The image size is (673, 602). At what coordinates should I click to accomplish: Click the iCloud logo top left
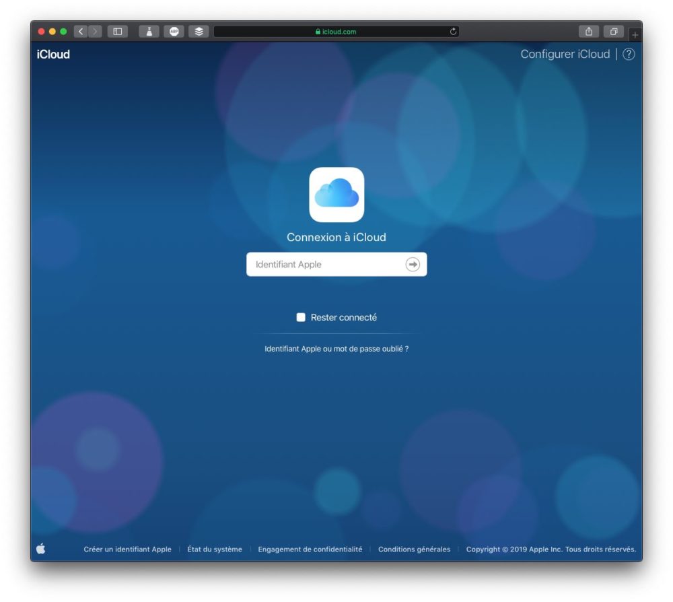(54, 54)
